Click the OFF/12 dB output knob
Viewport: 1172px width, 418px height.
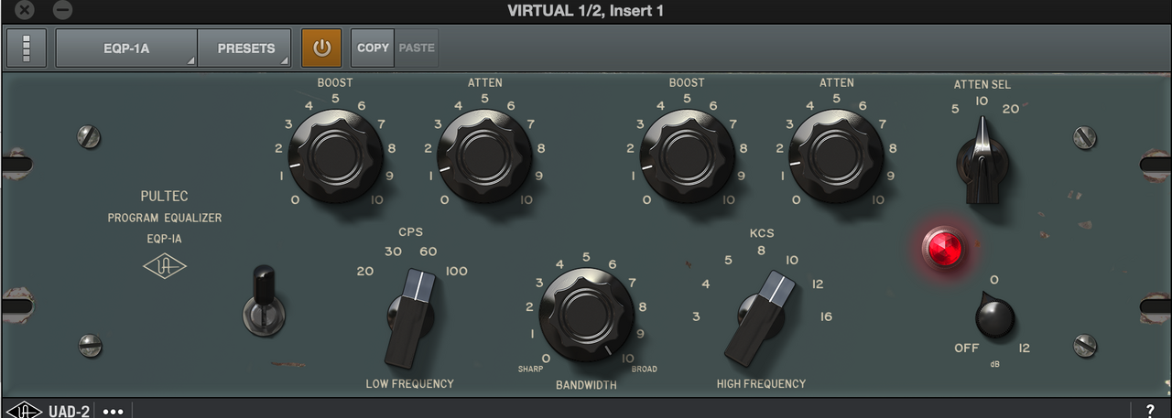[994, 316]
